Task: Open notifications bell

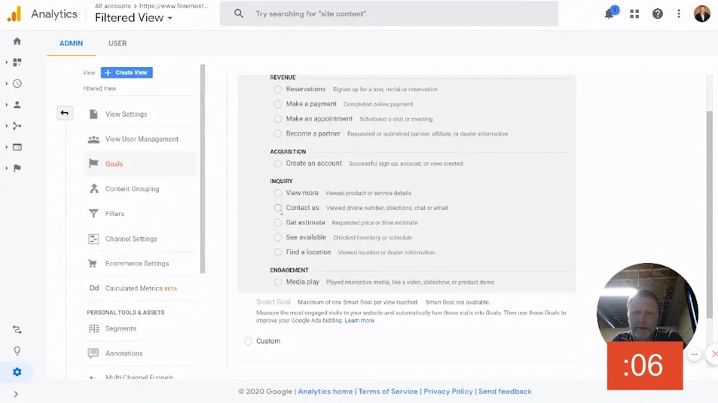Action: 610,14
